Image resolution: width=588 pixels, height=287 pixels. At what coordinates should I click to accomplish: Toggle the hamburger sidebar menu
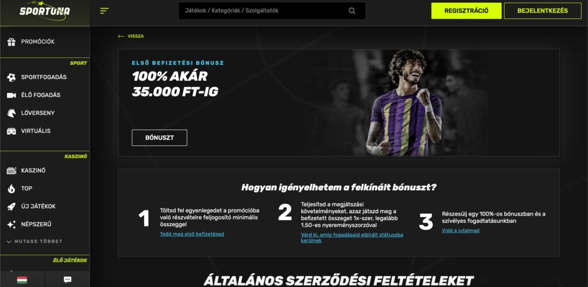[x=105, y=11]
